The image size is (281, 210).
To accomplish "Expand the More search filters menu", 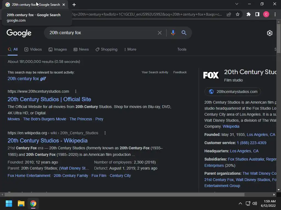I will [x=130, y=49].
